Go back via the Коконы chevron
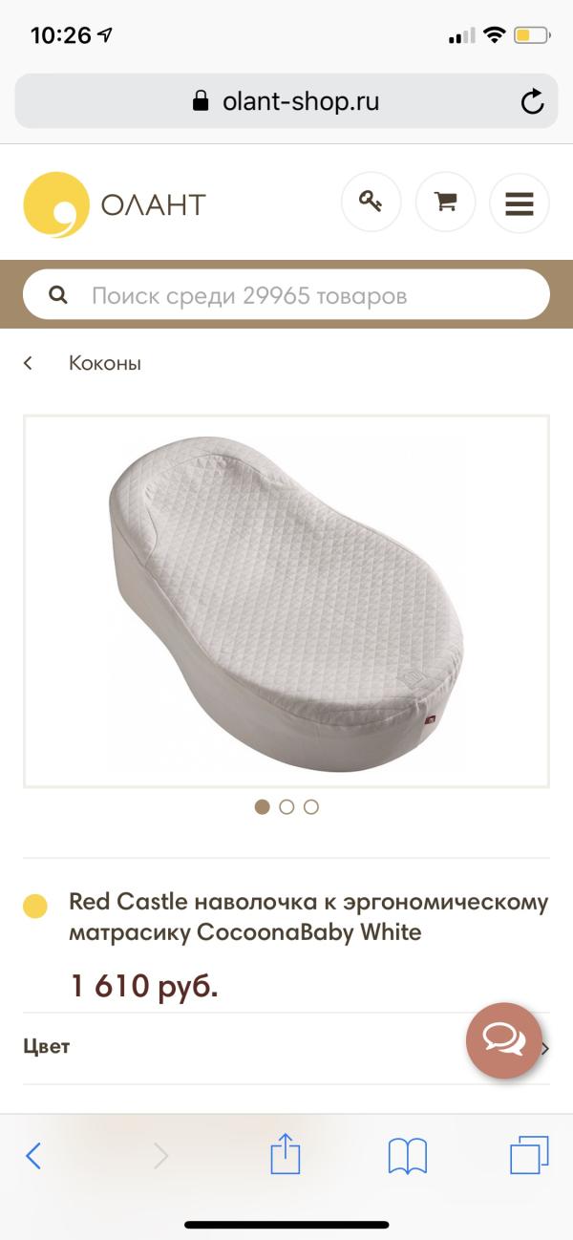The width and height of the screenshot is (573, 1240). click(29, 363)
